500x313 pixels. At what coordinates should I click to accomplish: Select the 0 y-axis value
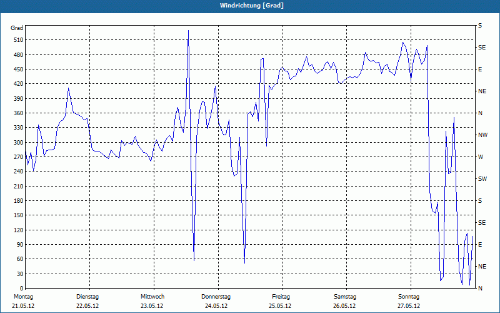pyautogui.click(x=22, y=289)
